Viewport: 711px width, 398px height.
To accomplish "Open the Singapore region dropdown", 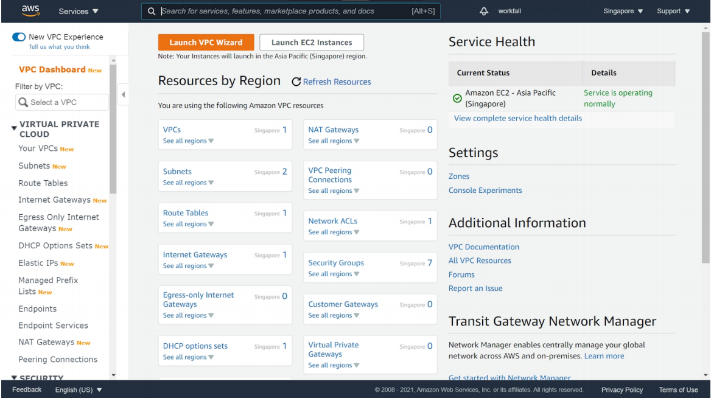I will [623, 11].
